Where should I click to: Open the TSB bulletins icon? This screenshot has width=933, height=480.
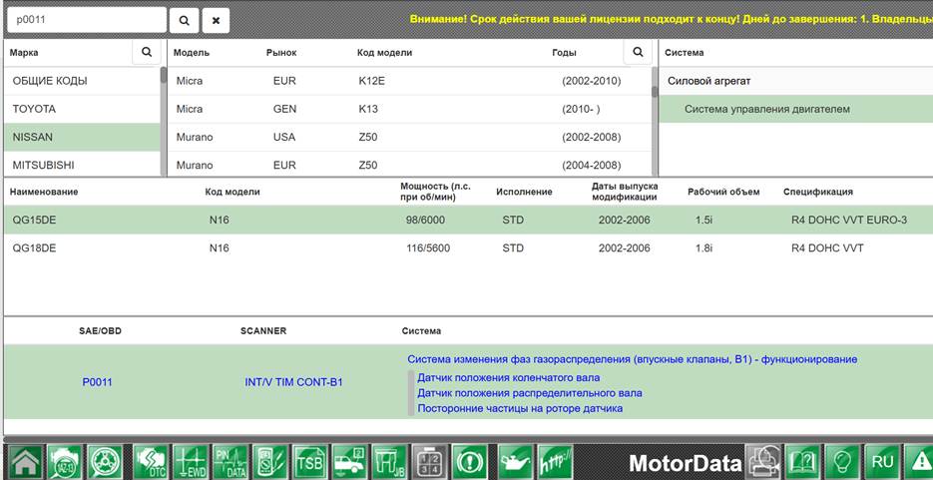click(x=309, y=462)
